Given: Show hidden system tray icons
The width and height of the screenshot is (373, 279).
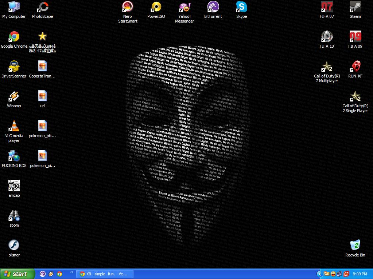Looking at the screenshot, I should (319, 274).
